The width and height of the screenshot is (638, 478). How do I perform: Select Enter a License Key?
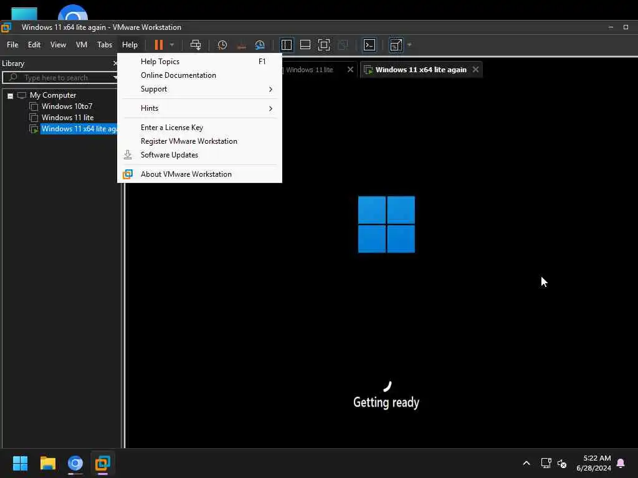[199, 127]
